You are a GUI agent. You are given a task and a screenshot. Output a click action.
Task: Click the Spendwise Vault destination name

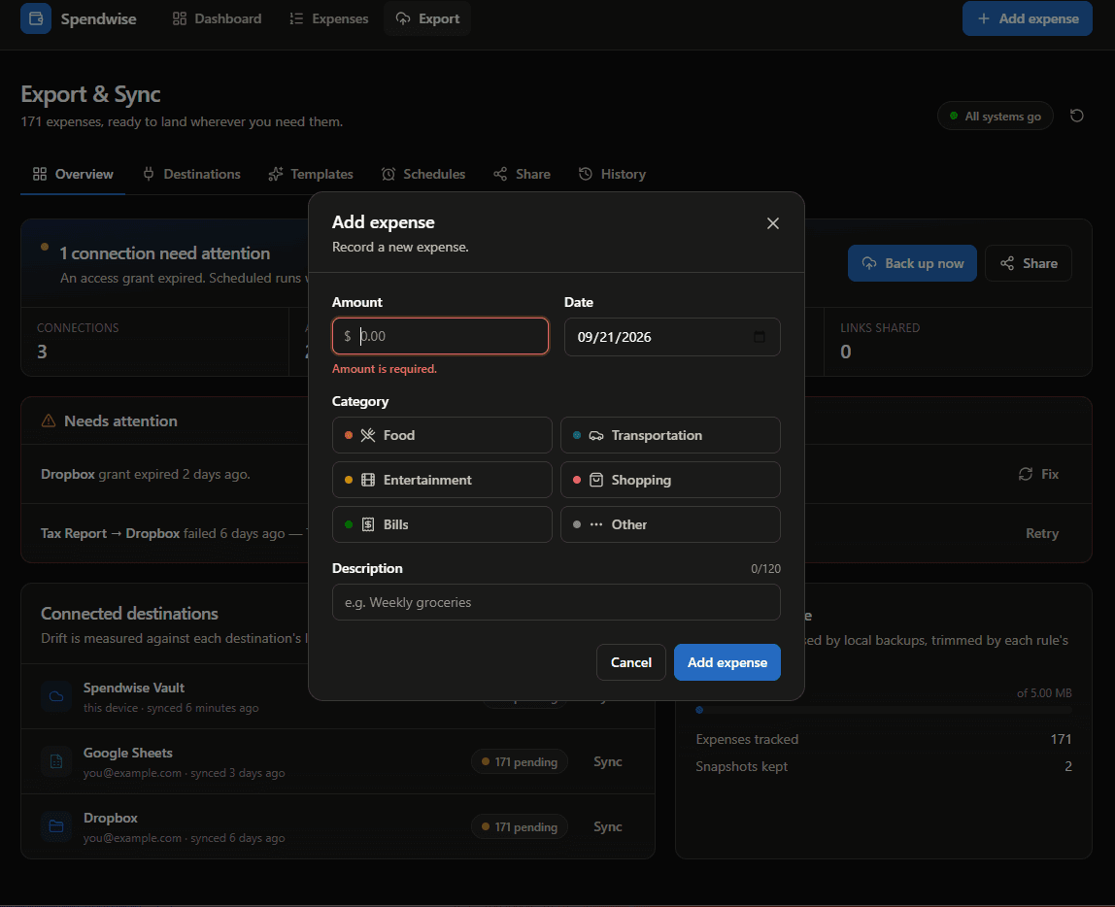[134, 689]
